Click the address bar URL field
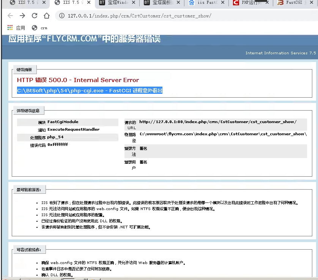The image size is (318, 280). tap(140, 16)
